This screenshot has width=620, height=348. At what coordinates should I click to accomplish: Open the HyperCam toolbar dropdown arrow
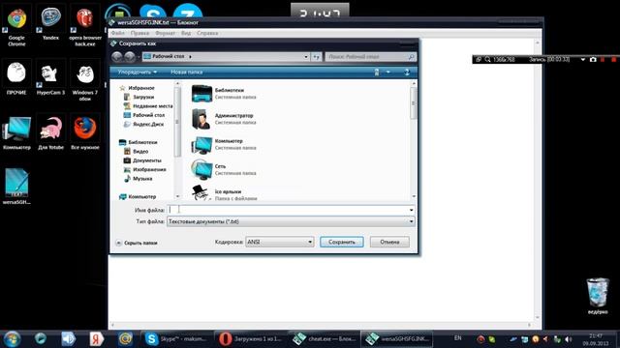pos(582,60)
